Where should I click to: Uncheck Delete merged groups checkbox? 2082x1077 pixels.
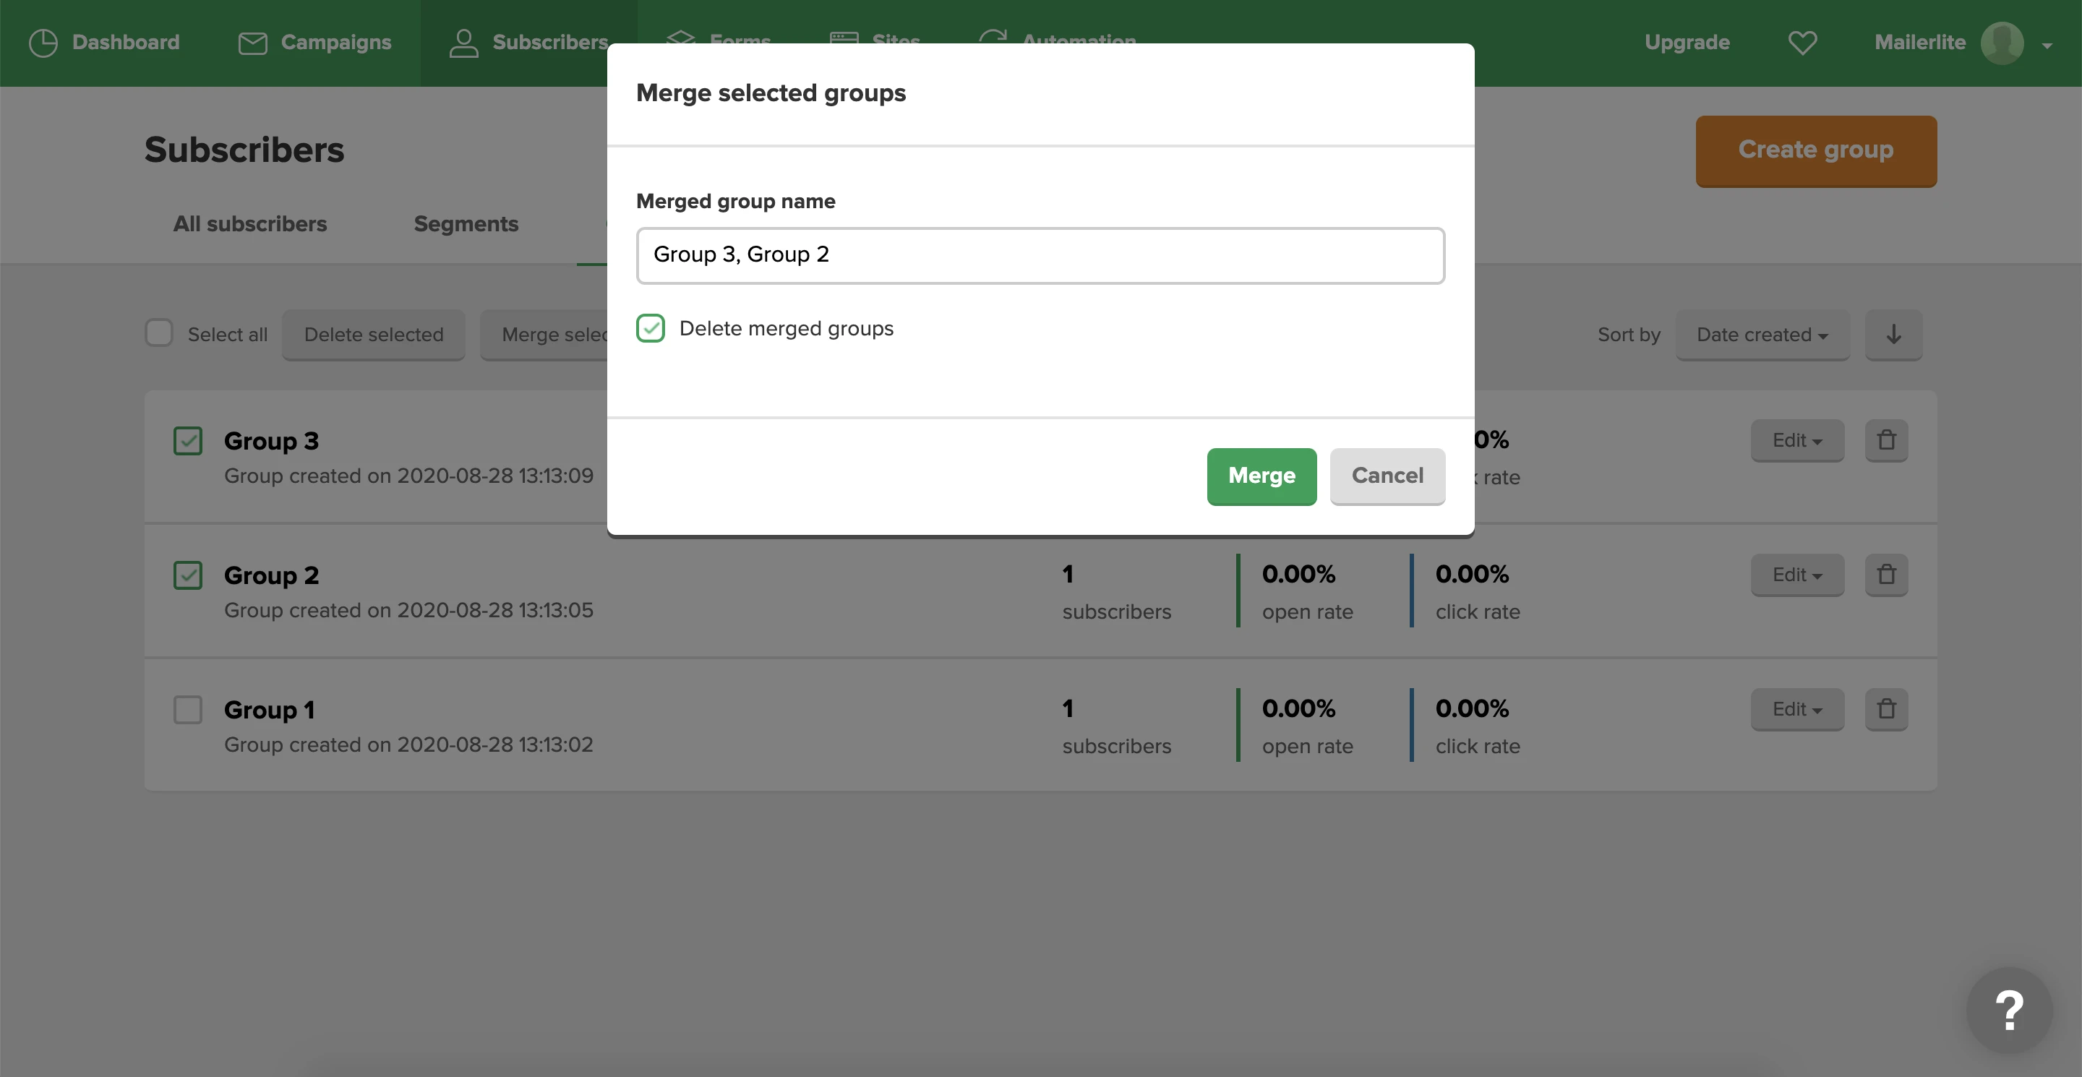[x=651, y=328]
